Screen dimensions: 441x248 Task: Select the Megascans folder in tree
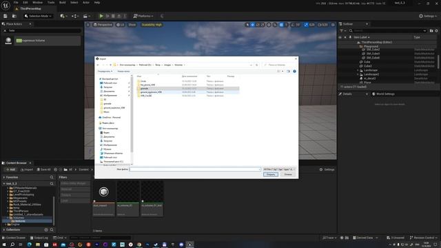[x=20, y=198]
